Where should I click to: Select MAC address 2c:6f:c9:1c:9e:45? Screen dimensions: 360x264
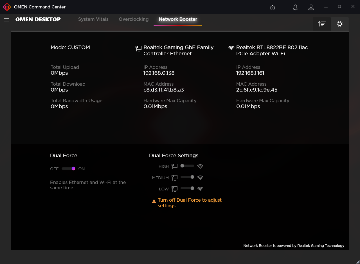click(257, 90)
